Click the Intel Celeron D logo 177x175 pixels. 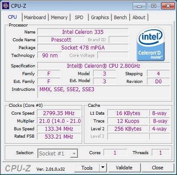click(150, 44)
